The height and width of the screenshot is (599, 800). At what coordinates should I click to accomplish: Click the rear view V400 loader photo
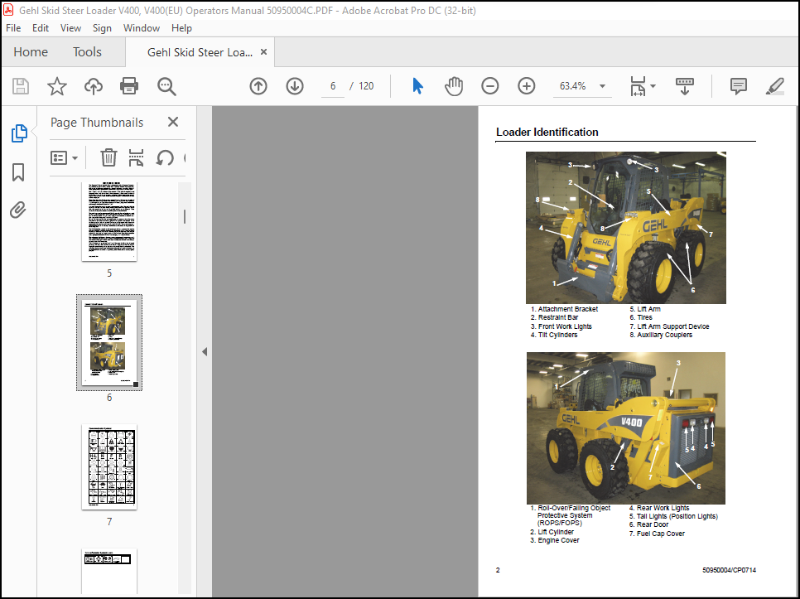[626, 428]
